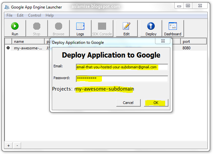Click the Edit pencil toolbar icon

pyautogui.click(x=126, y=26)
